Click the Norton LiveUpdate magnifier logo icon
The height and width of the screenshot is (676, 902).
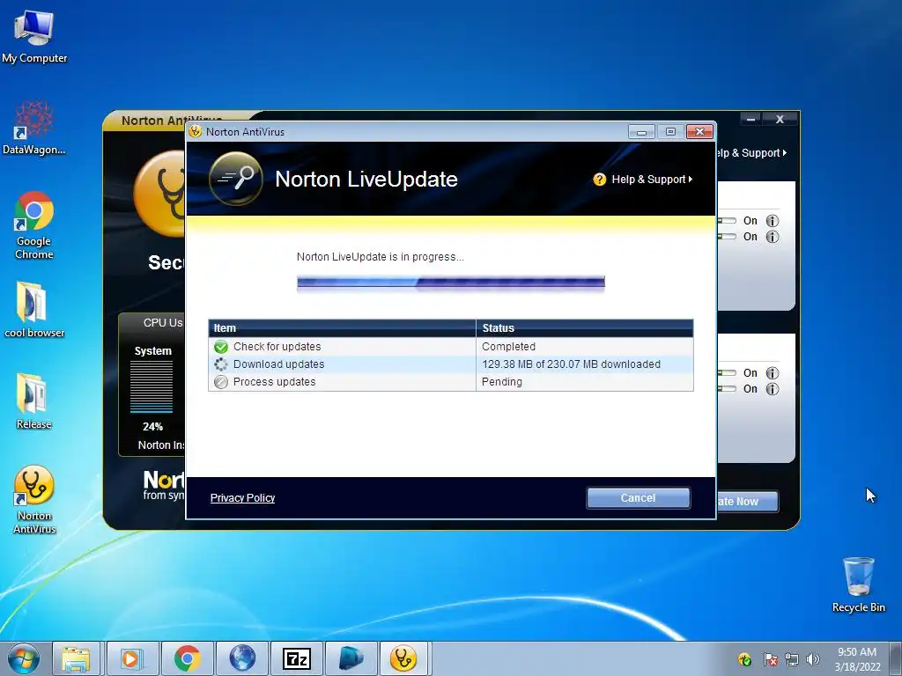[236, 179]
